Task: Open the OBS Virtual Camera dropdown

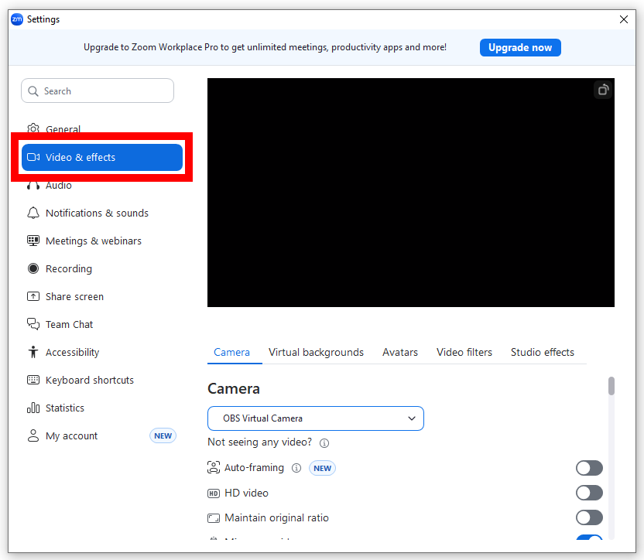Action: click(315, 418)
